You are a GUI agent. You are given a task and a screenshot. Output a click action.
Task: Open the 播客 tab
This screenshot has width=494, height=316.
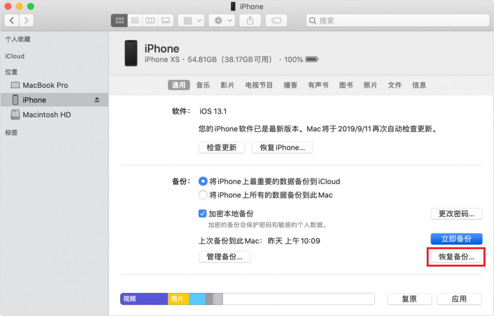click(x=291, y=85)
